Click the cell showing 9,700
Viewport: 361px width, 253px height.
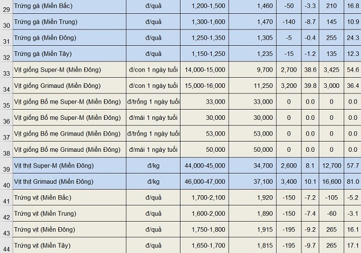(255, 69)
